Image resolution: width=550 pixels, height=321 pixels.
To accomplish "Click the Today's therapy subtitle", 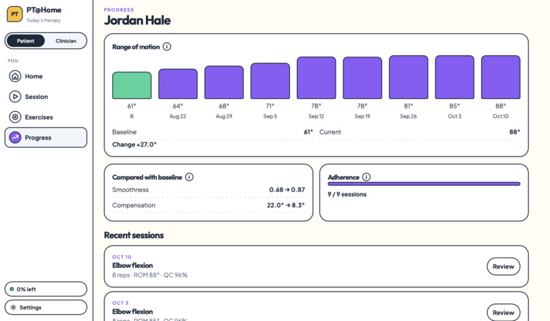I will 44,20.
